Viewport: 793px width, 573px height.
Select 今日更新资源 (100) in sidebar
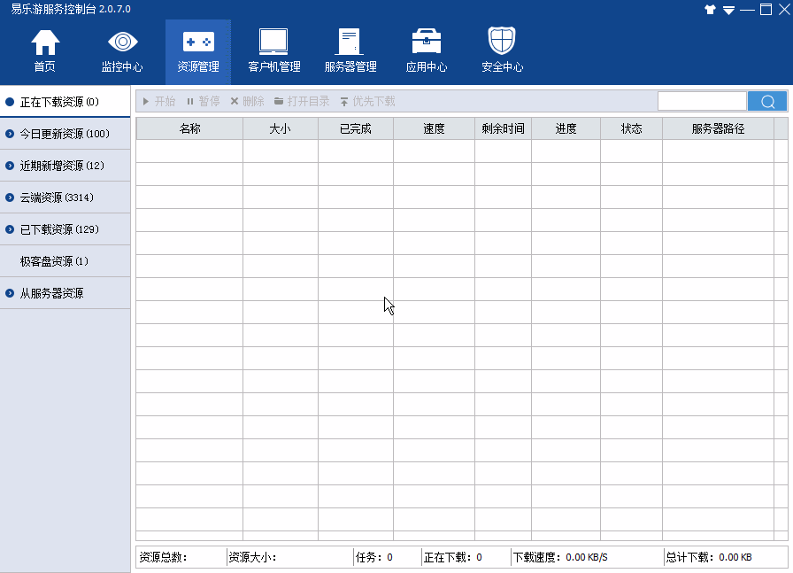[x=65, y=134]
